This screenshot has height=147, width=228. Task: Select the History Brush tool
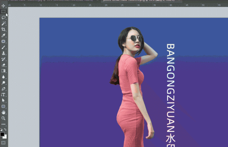pos(4,59)
